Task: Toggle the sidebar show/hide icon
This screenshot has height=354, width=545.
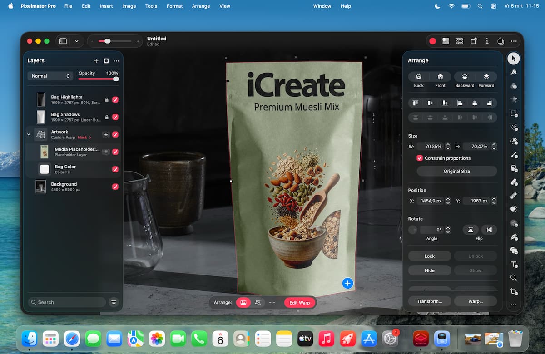Action: [x=63, y=41]
